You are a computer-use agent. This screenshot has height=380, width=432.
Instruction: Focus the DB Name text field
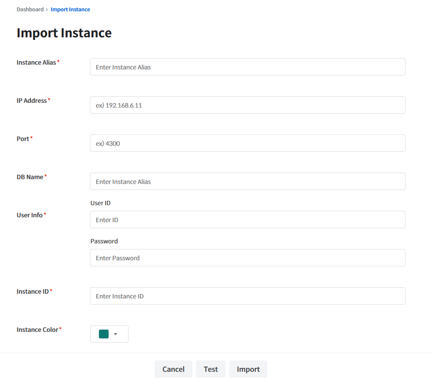(247, 182)
